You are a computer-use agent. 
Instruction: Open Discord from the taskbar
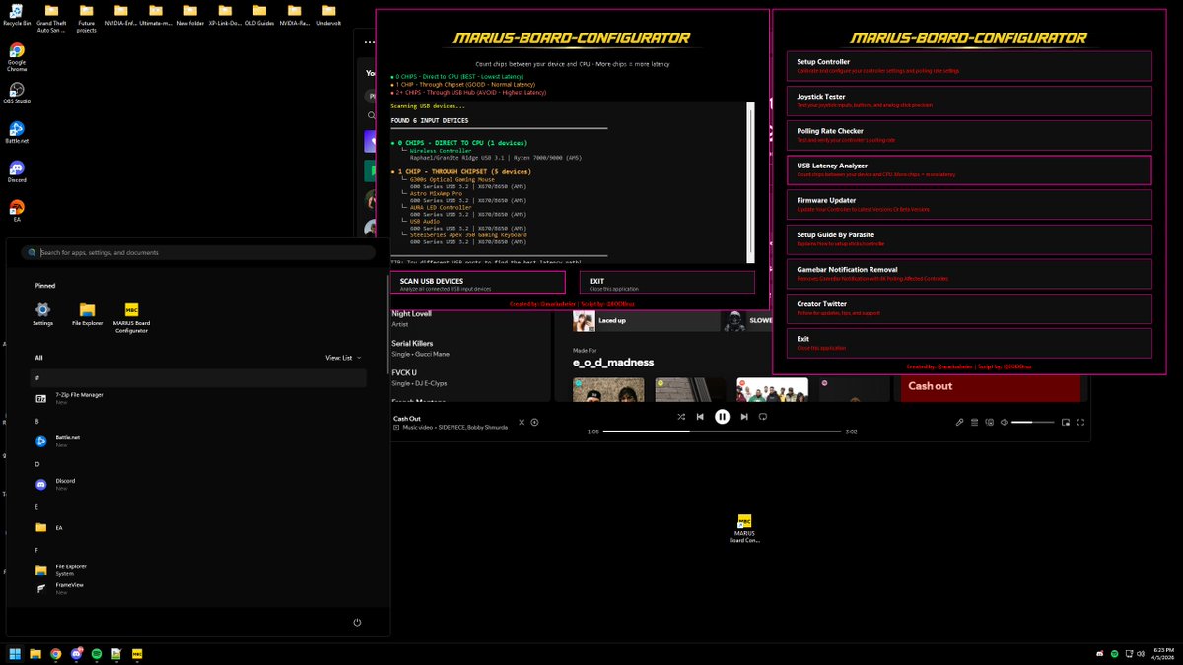(76, 653)
